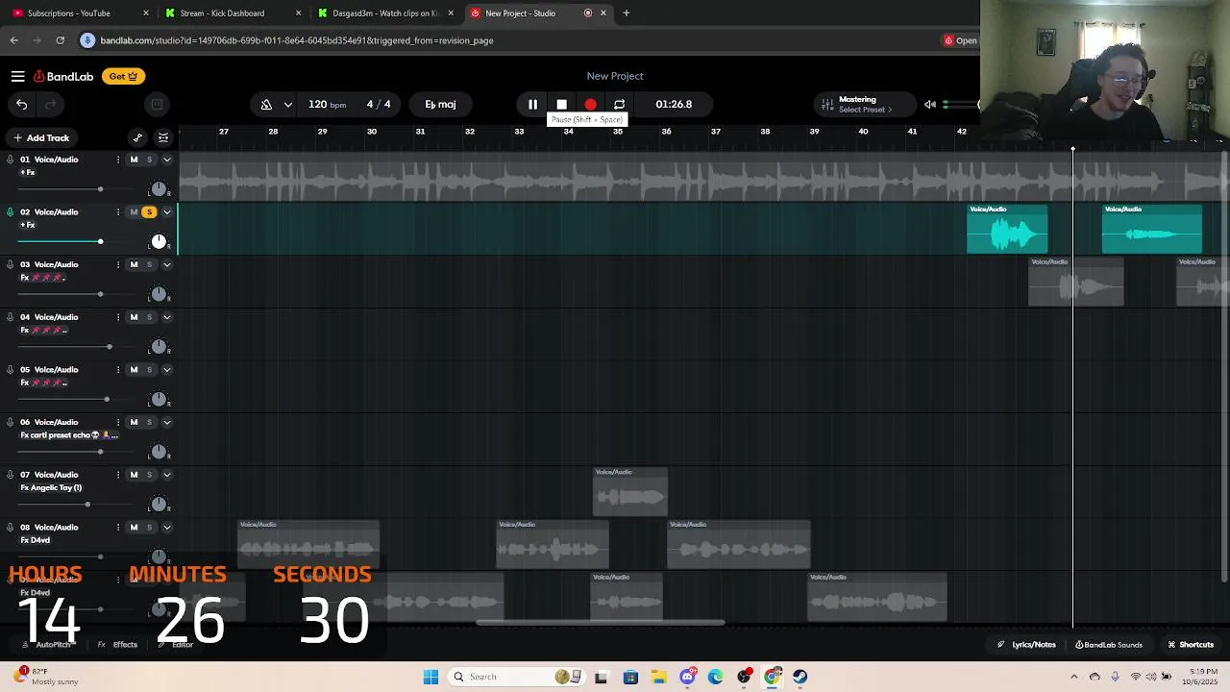This screenshot has width=1230, height=692.
Task: Start recording with the red button
Action: coord(590,104)
